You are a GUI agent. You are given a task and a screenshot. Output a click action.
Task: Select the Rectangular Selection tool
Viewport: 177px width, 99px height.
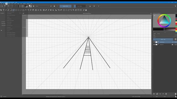[64, 10]
